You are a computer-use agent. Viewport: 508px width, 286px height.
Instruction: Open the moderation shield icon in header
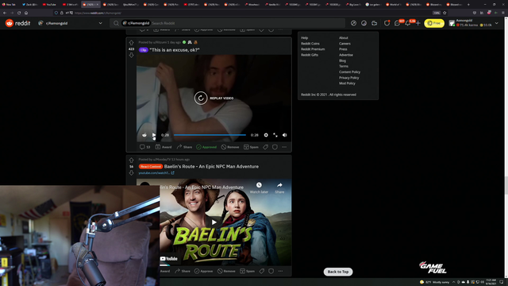[387, 23]
